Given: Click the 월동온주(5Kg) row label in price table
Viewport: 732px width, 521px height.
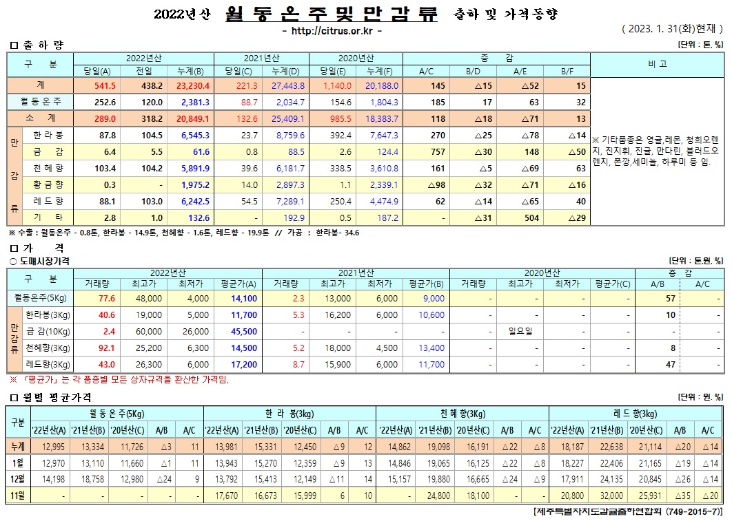Looking at the screenshot, I should 39,298.
